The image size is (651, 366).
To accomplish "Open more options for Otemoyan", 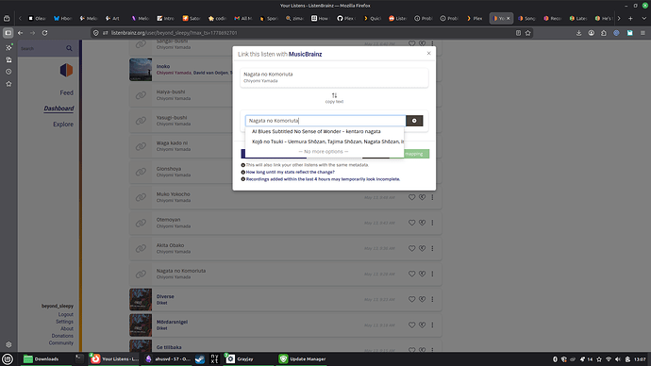I will point(432,223).
